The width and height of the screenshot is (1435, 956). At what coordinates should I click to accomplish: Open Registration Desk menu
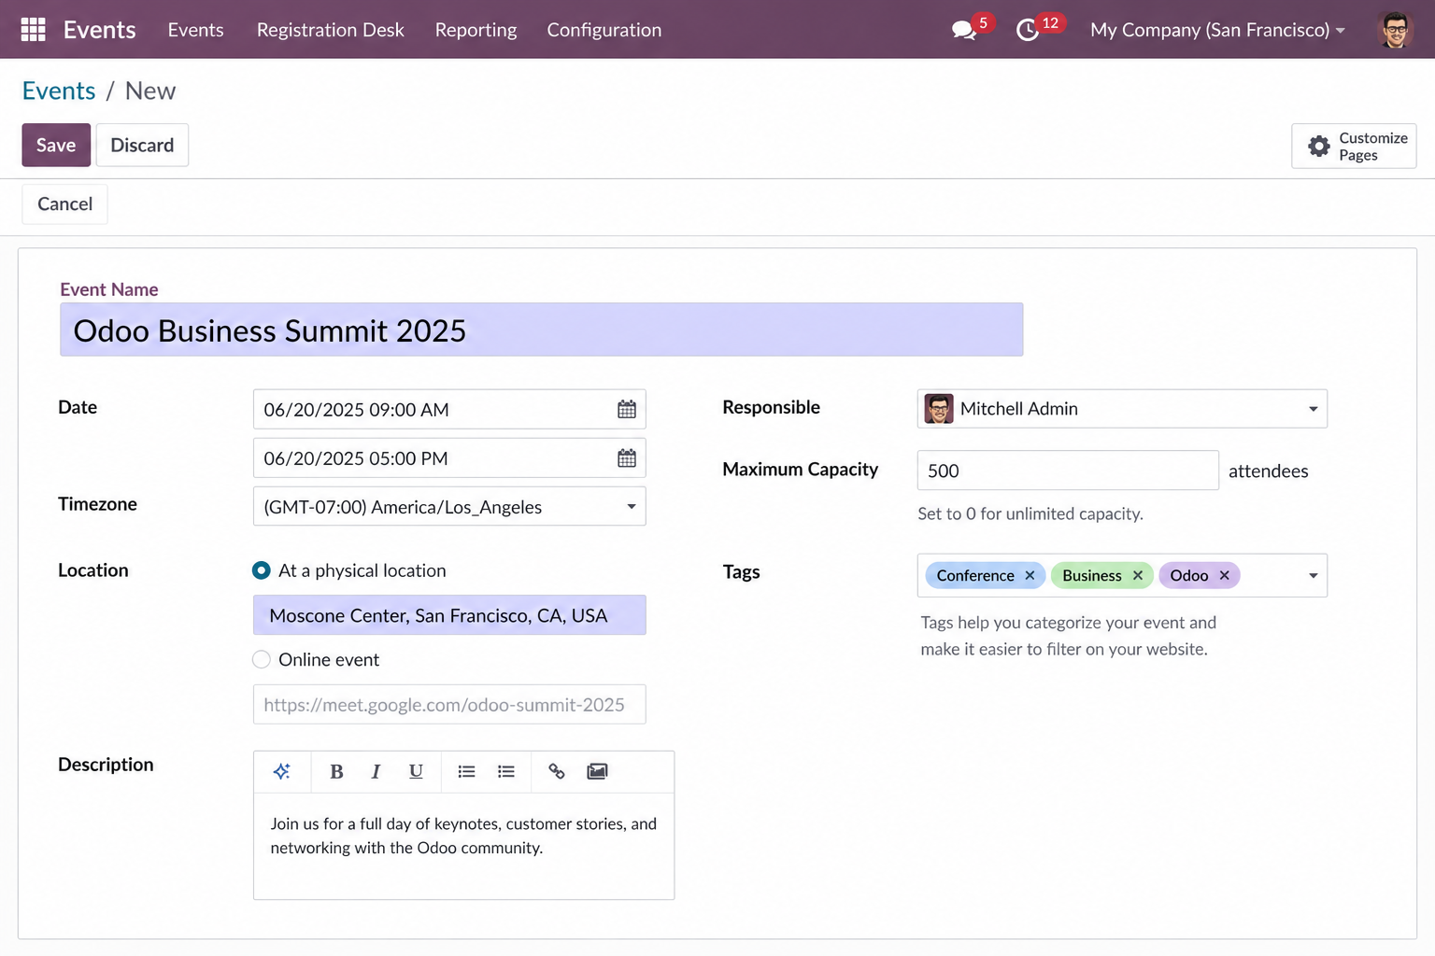coord(330,30)
